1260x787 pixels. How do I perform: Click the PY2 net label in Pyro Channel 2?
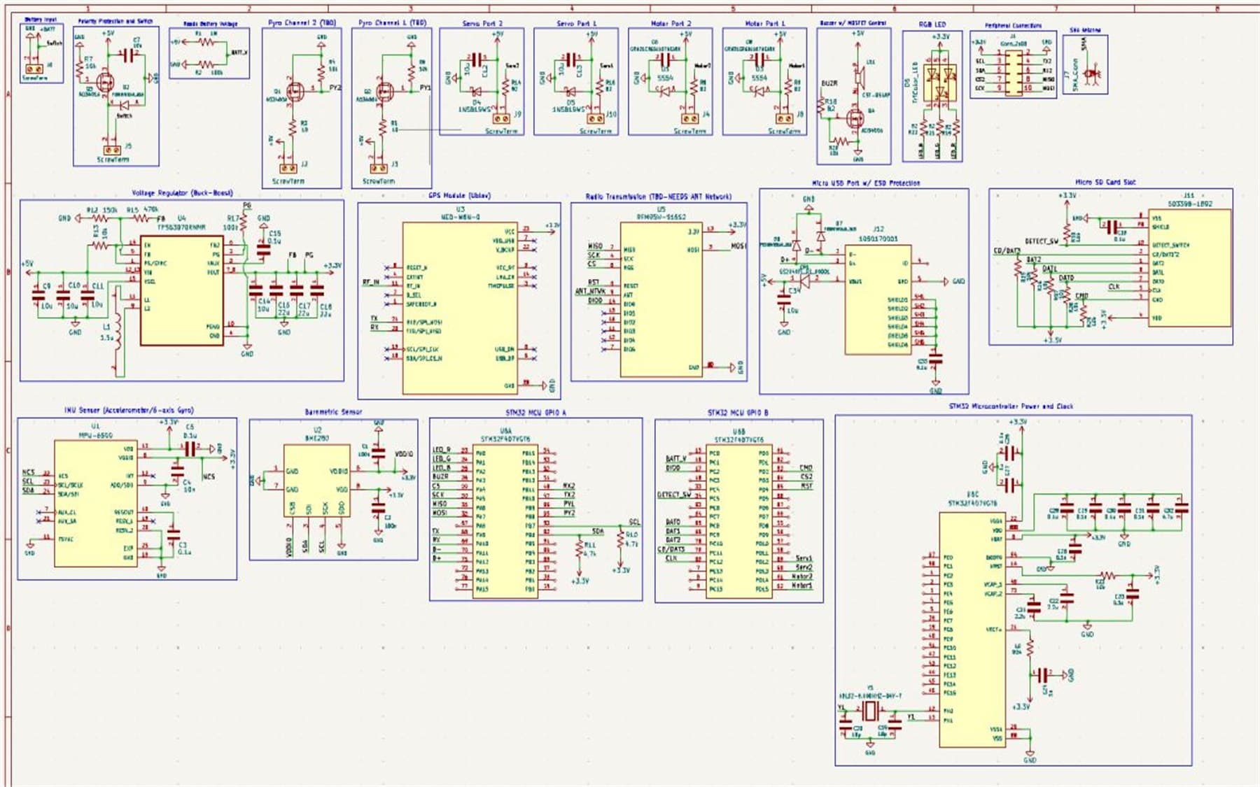pos(335,88)
